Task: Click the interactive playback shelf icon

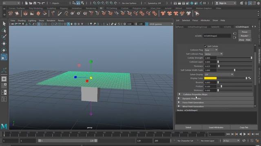Action: pyautogui.click(x=197, y=13)
